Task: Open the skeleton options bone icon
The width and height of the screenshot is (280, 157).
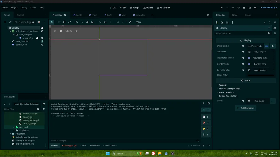Action: tap(130, 22)
